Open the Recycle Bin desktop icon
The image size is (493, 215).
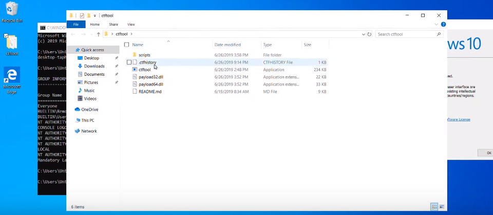[x=11, y=10]
